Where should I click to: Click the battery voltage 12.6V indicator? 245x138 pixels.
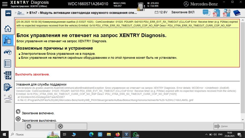click(x=161, y=12)
